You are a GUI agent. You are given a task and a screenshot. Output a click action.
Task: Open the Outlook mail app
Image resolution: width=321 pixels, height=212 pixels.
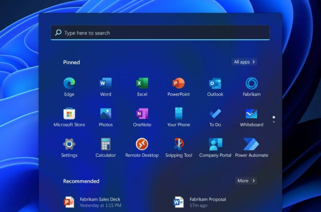pyautogui.click(x=215, y=87)
